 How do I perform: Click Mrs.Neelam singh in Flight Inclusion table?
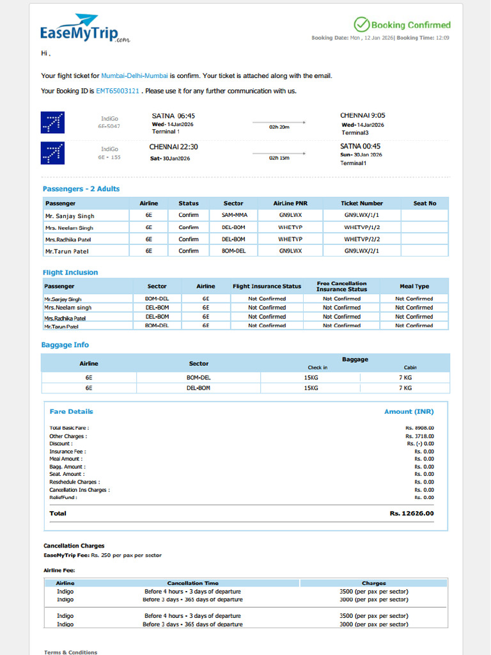tap(68, 308)
